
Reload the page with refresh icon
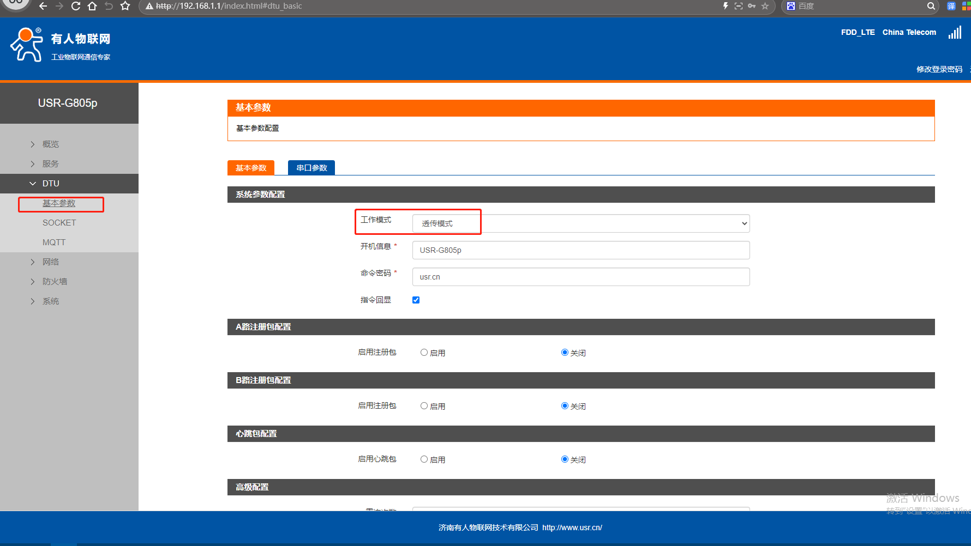click(x=76, y=6)
